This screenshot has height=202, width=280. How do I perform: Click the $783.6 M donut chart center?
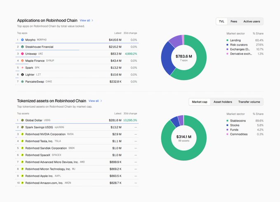[184, 57]
